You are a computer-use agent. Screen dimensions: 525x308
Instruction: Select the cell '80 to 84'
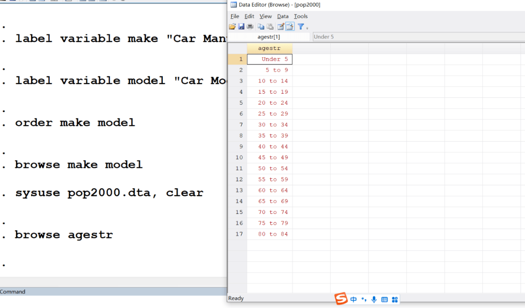(x=269, y=234)
